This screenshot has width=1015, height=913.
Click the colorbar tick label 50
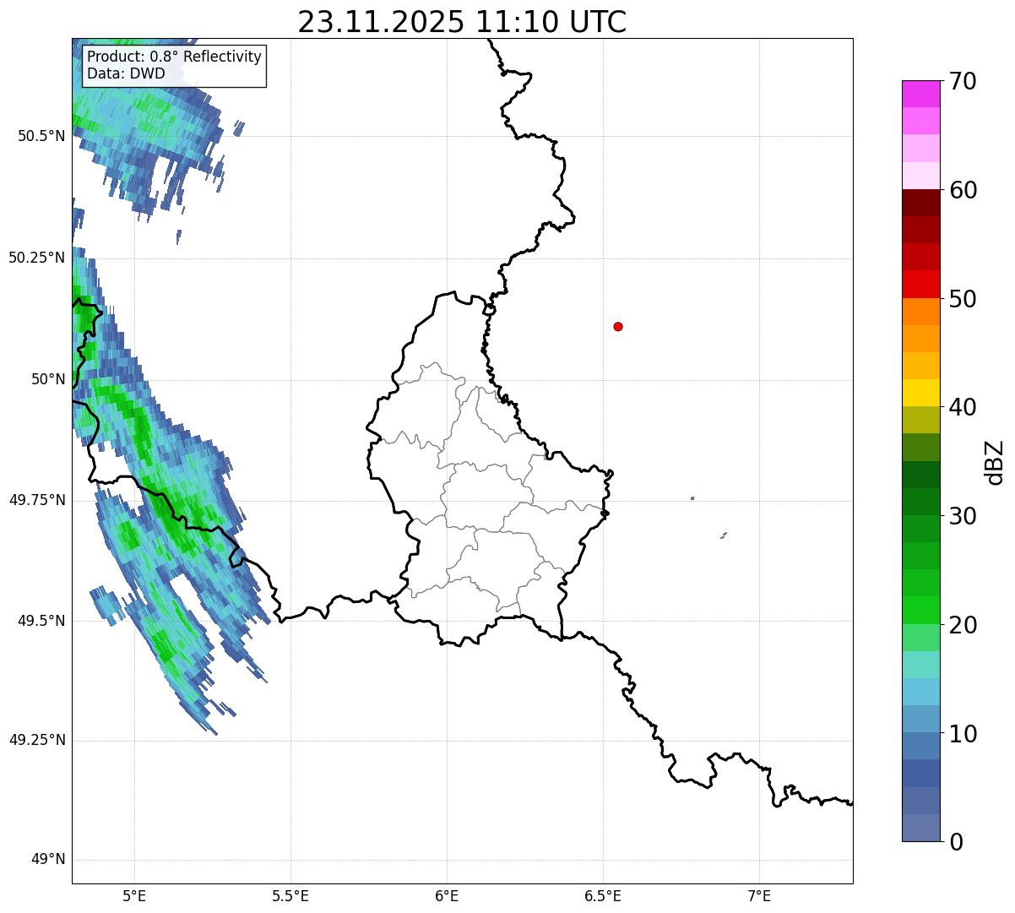coord(963,299)
